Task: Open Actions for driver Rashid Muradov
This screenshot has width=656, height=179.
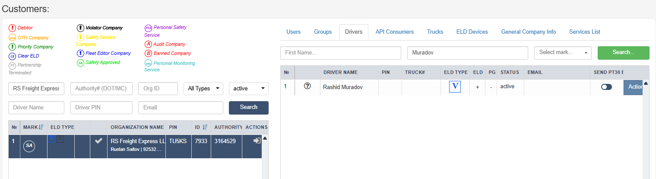Action: (x=634, y=87)
